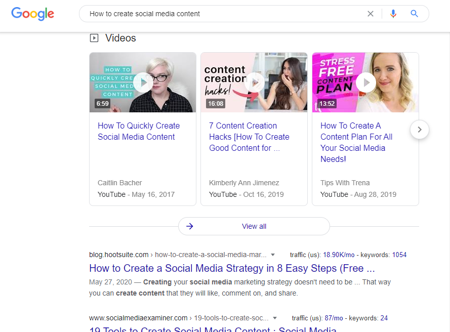This screenshot has width=450, height=332.
Task: Click the www.socialmediaexaminer.com URL breadcrumb
Action: (179, 318)
